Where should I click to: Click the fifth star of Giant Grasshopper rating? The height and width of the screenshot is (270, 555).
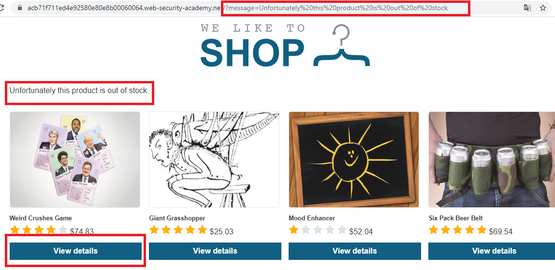202,230
